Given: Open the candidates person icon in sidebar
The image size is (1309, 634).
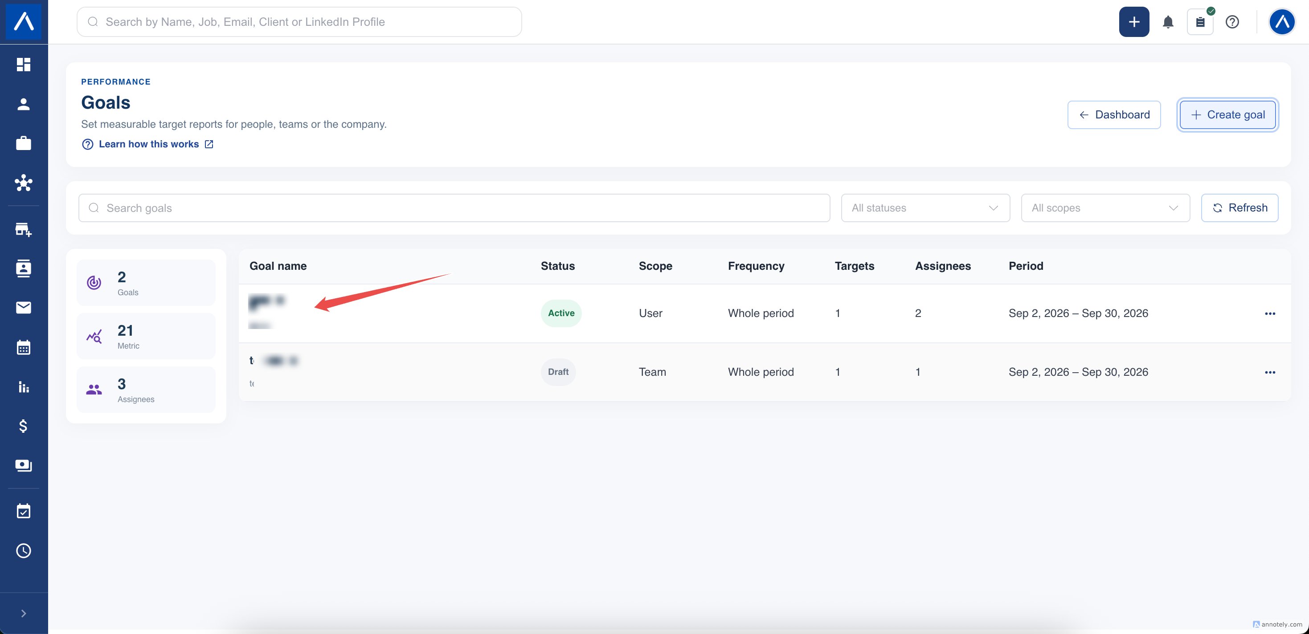Looking at the screenshot, I should (x=23, y=104).
